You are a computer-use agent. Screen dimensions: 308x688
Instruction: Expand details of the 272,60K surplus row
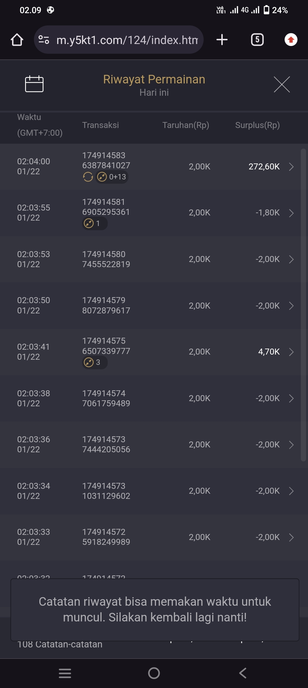coord(291,167)
